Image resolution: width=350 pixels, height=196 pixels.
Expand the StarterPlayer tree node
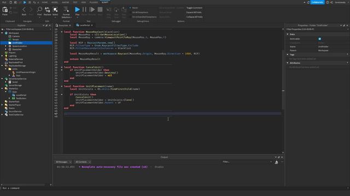(x=2, y=105)
